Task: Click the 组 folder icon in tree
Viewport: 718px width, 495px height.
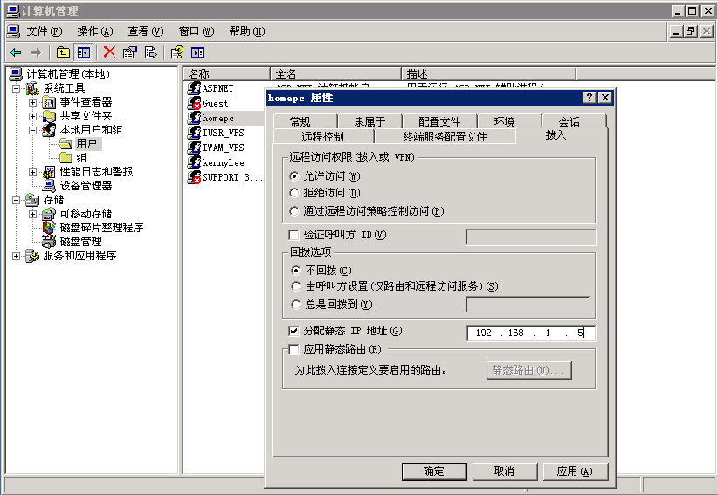Action: [66, 158]
